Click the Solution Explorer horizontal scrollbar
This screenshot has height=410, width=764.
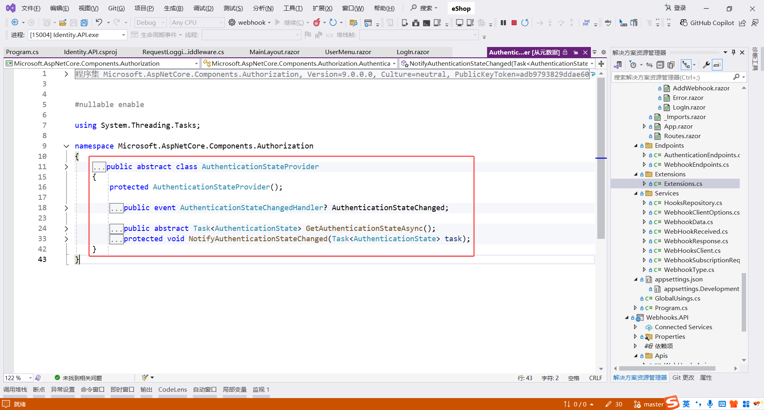tap(667, 369)
